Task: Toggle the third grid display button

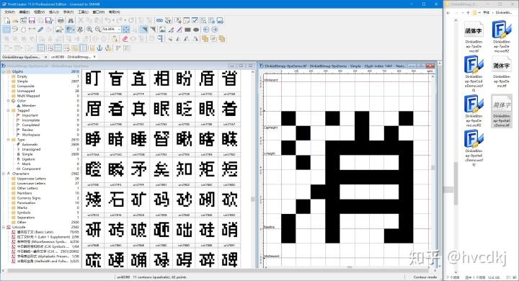Action: tap(58, 48)
